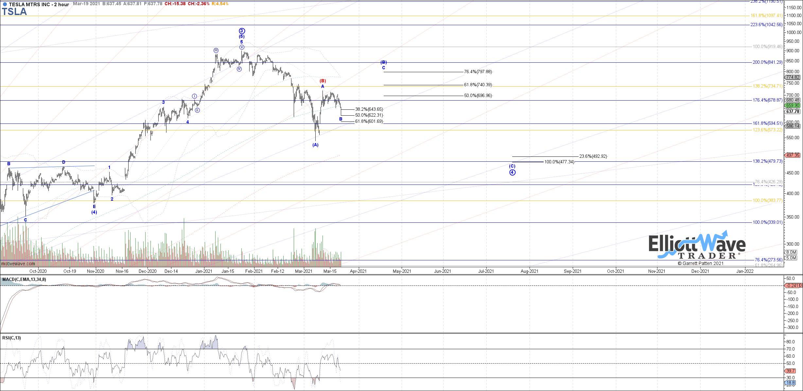The width and height of the screenshot is (803, 391).
Task: Select the Jan-2022 date on the time axis
Action: coord(745,271)
